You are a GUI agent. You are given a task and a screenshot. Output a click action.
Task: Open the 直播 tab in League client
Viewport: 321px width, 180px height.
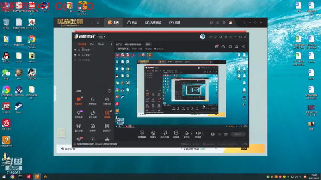[175, 22]
